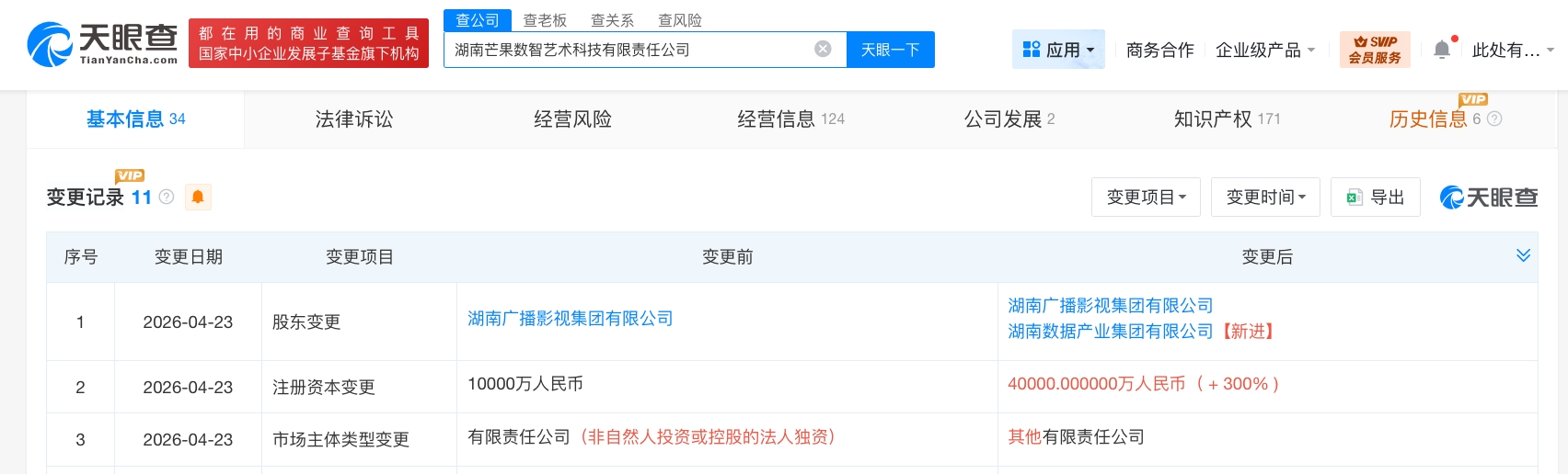Open the 变更项目 filter dropdown

tap(1146, 197)
